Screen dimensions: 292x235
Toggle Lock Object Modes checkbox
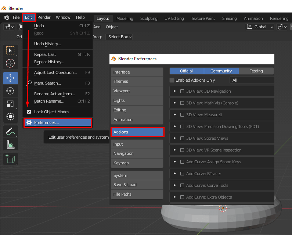click(29, 112)
